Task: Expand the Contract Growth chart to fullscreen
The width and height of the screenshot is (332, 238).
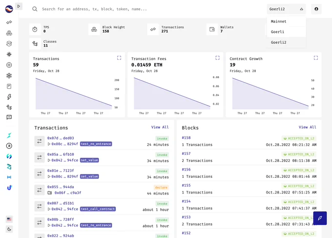Action: pyautogui.click(x=316, y=58)
